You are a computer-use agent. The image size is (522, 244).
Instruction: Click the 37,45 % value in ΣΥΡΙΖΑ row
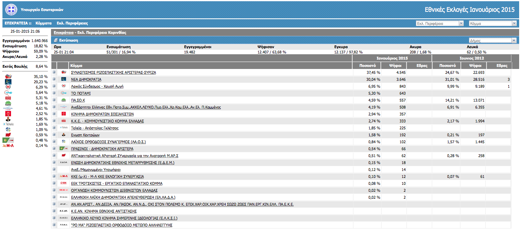[x=373, y=73]
